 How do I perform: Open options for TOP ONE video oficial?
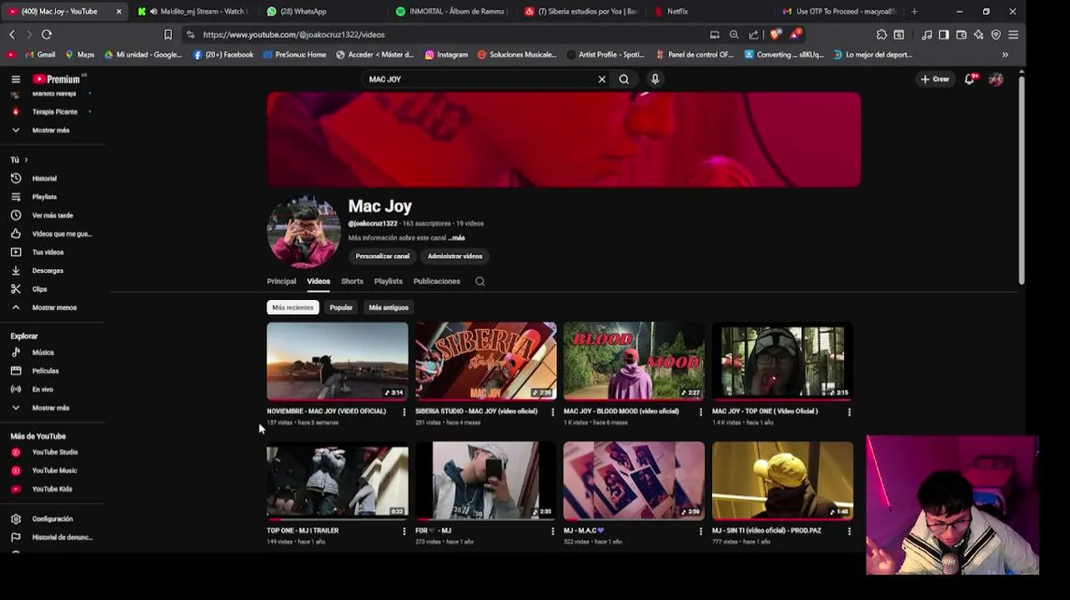tap(849, 412)
